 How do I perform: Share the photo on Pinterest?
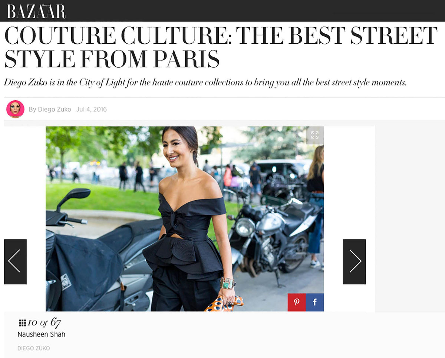point(297,302)
